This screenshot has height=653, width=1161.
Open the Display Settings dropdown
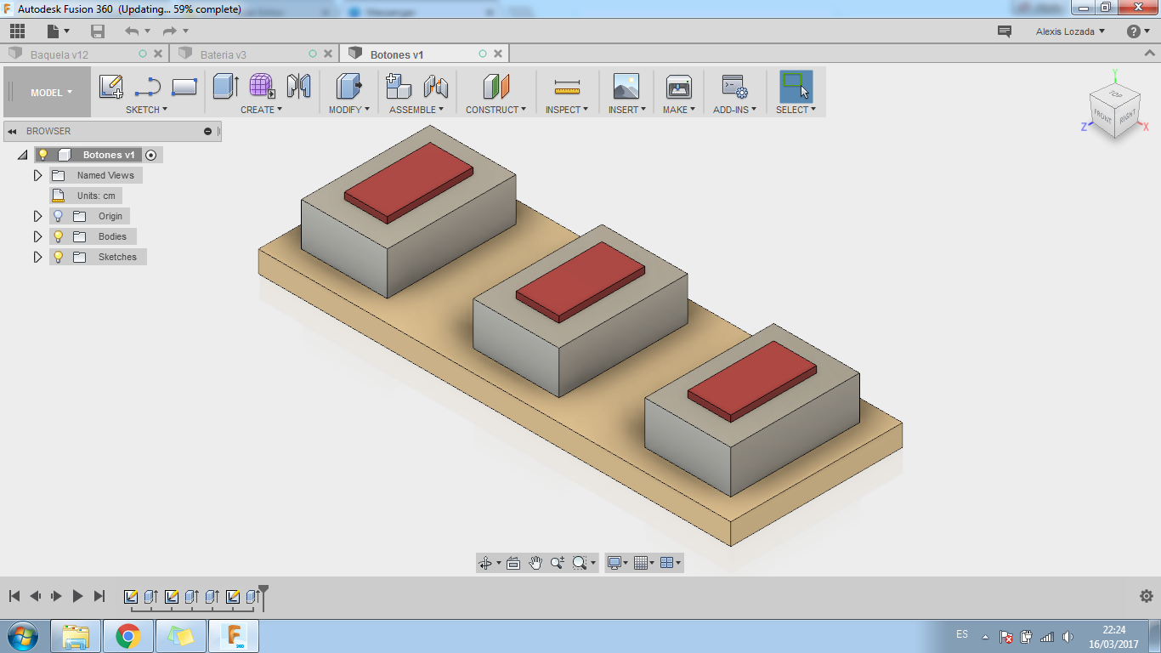click(x=618, y=563)
